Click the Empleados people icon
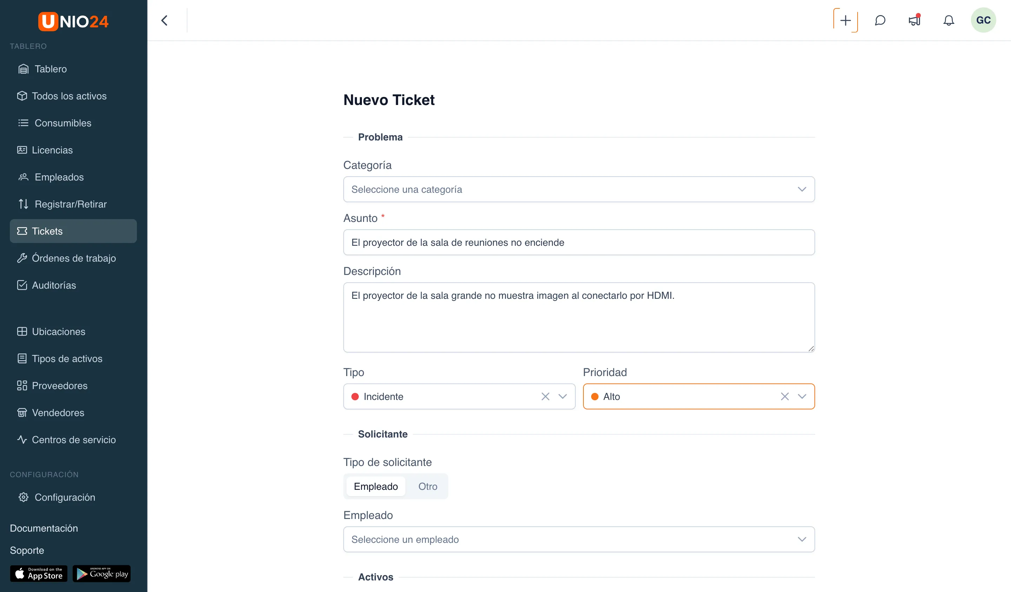1011x592 pixels. pyautogui.click(x=23, y=177)
